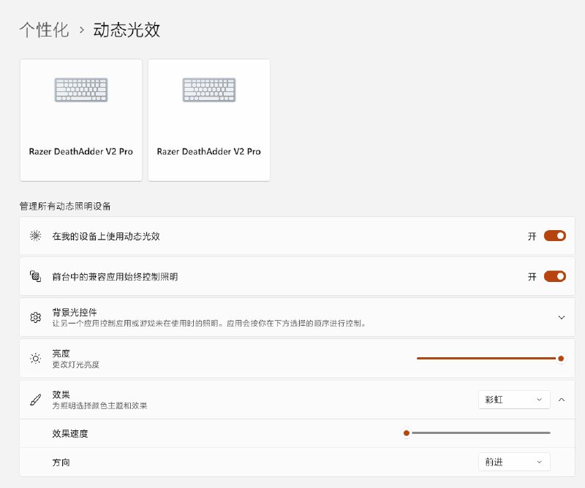
Task: Click the 开 label beside 前台中的兼容应用始终控制照明
Action: [532, 277]
